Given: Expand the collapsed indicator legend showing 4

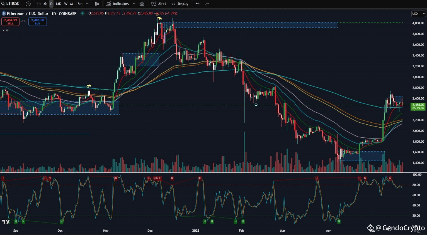Looking at the screenshot, I should pos(5,30).
